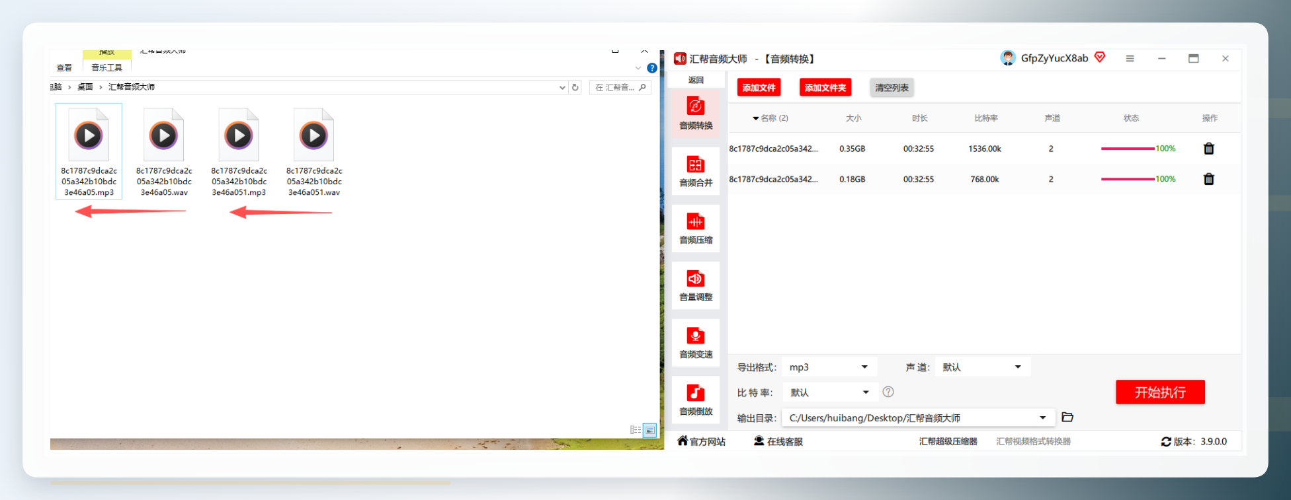Click the 比特率 column header
The height and width of the screenshot is (500, 1291).
[x=985, y=118]
